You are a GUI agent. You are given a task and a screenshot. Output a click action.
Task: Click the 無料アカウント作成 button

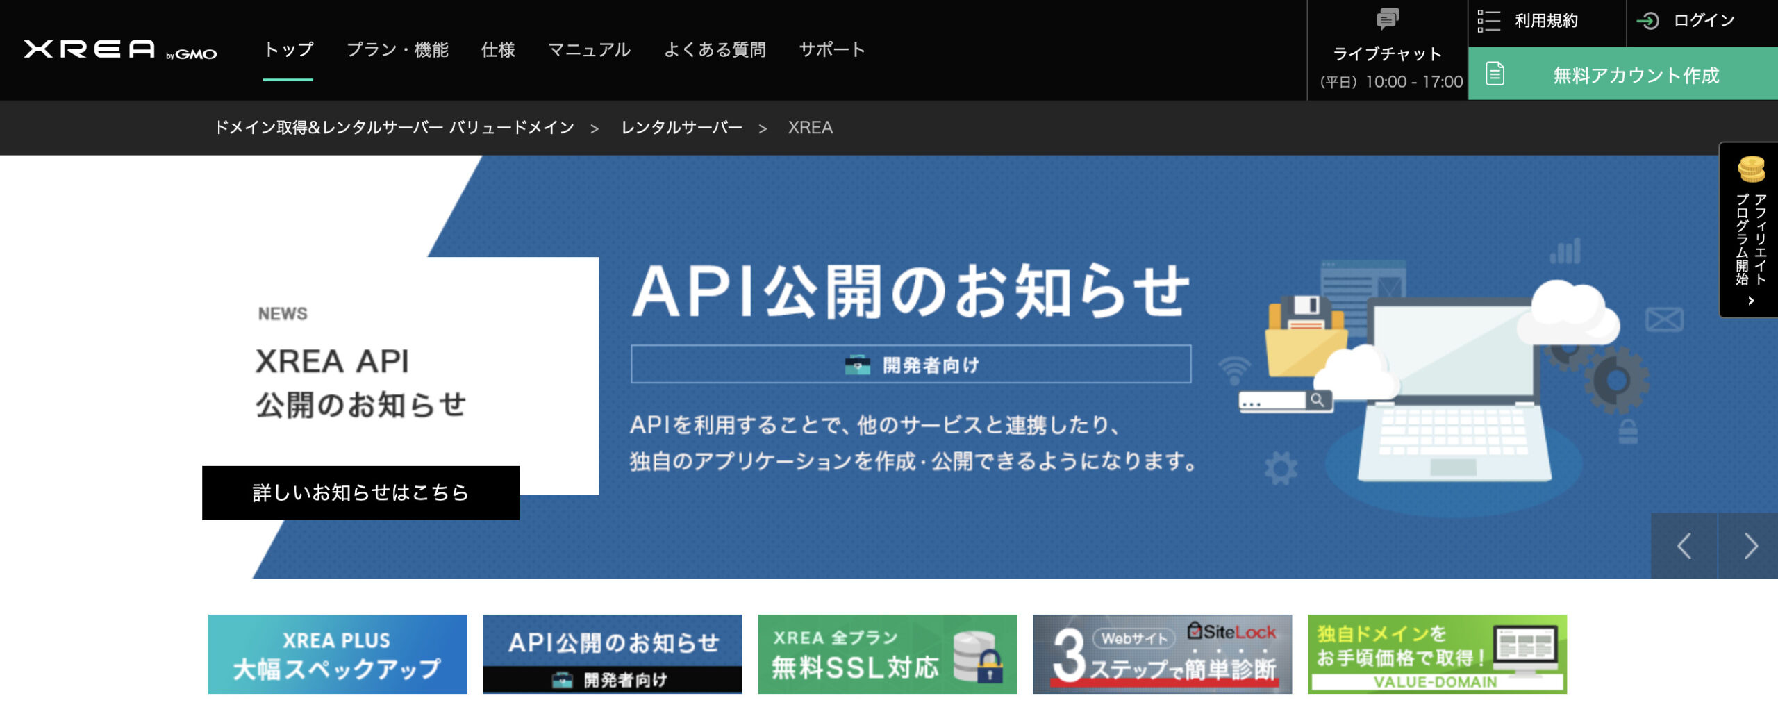coord(1623,74)
